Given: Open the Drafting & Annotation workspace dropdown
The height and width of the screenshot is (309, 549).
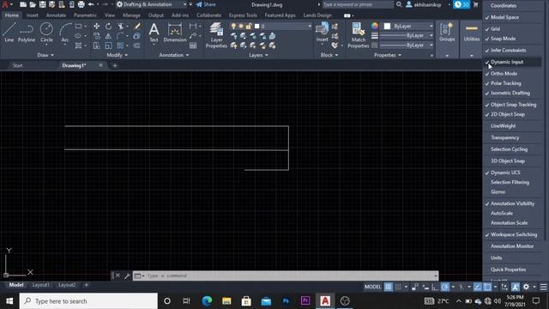Looking at the screenshot, I should coord(151,4).
